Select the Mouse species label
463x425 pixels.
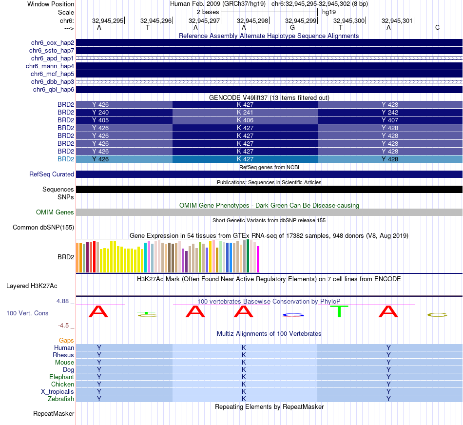tap(64, 363)
